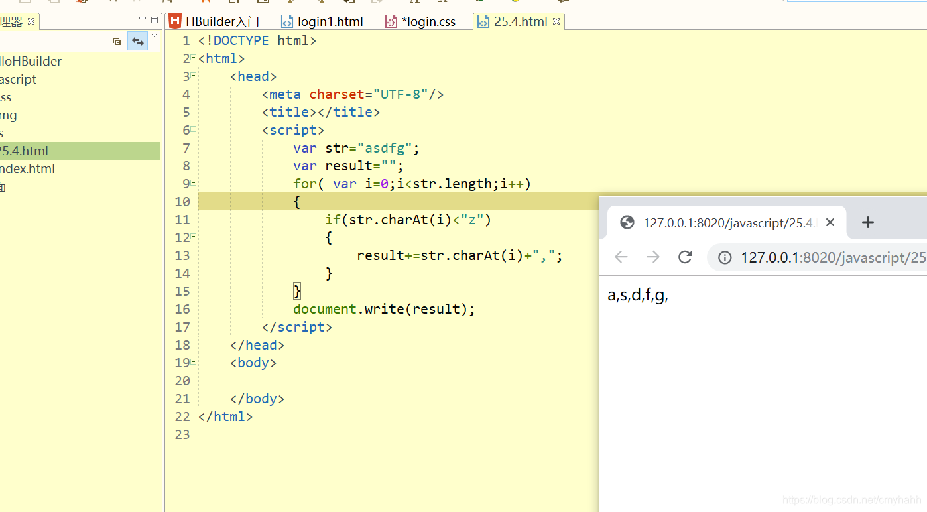This screenshot has height=512, width=927.
Task: Collapse all items in project tree
Action: tap(117, 41)
